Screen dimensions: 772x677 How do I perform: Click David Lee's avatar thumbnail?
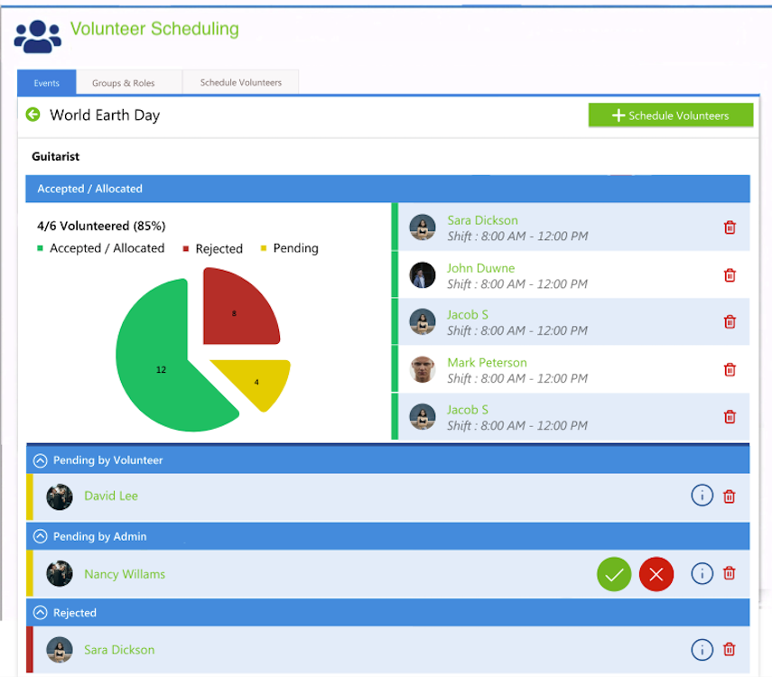click(60, 496)
